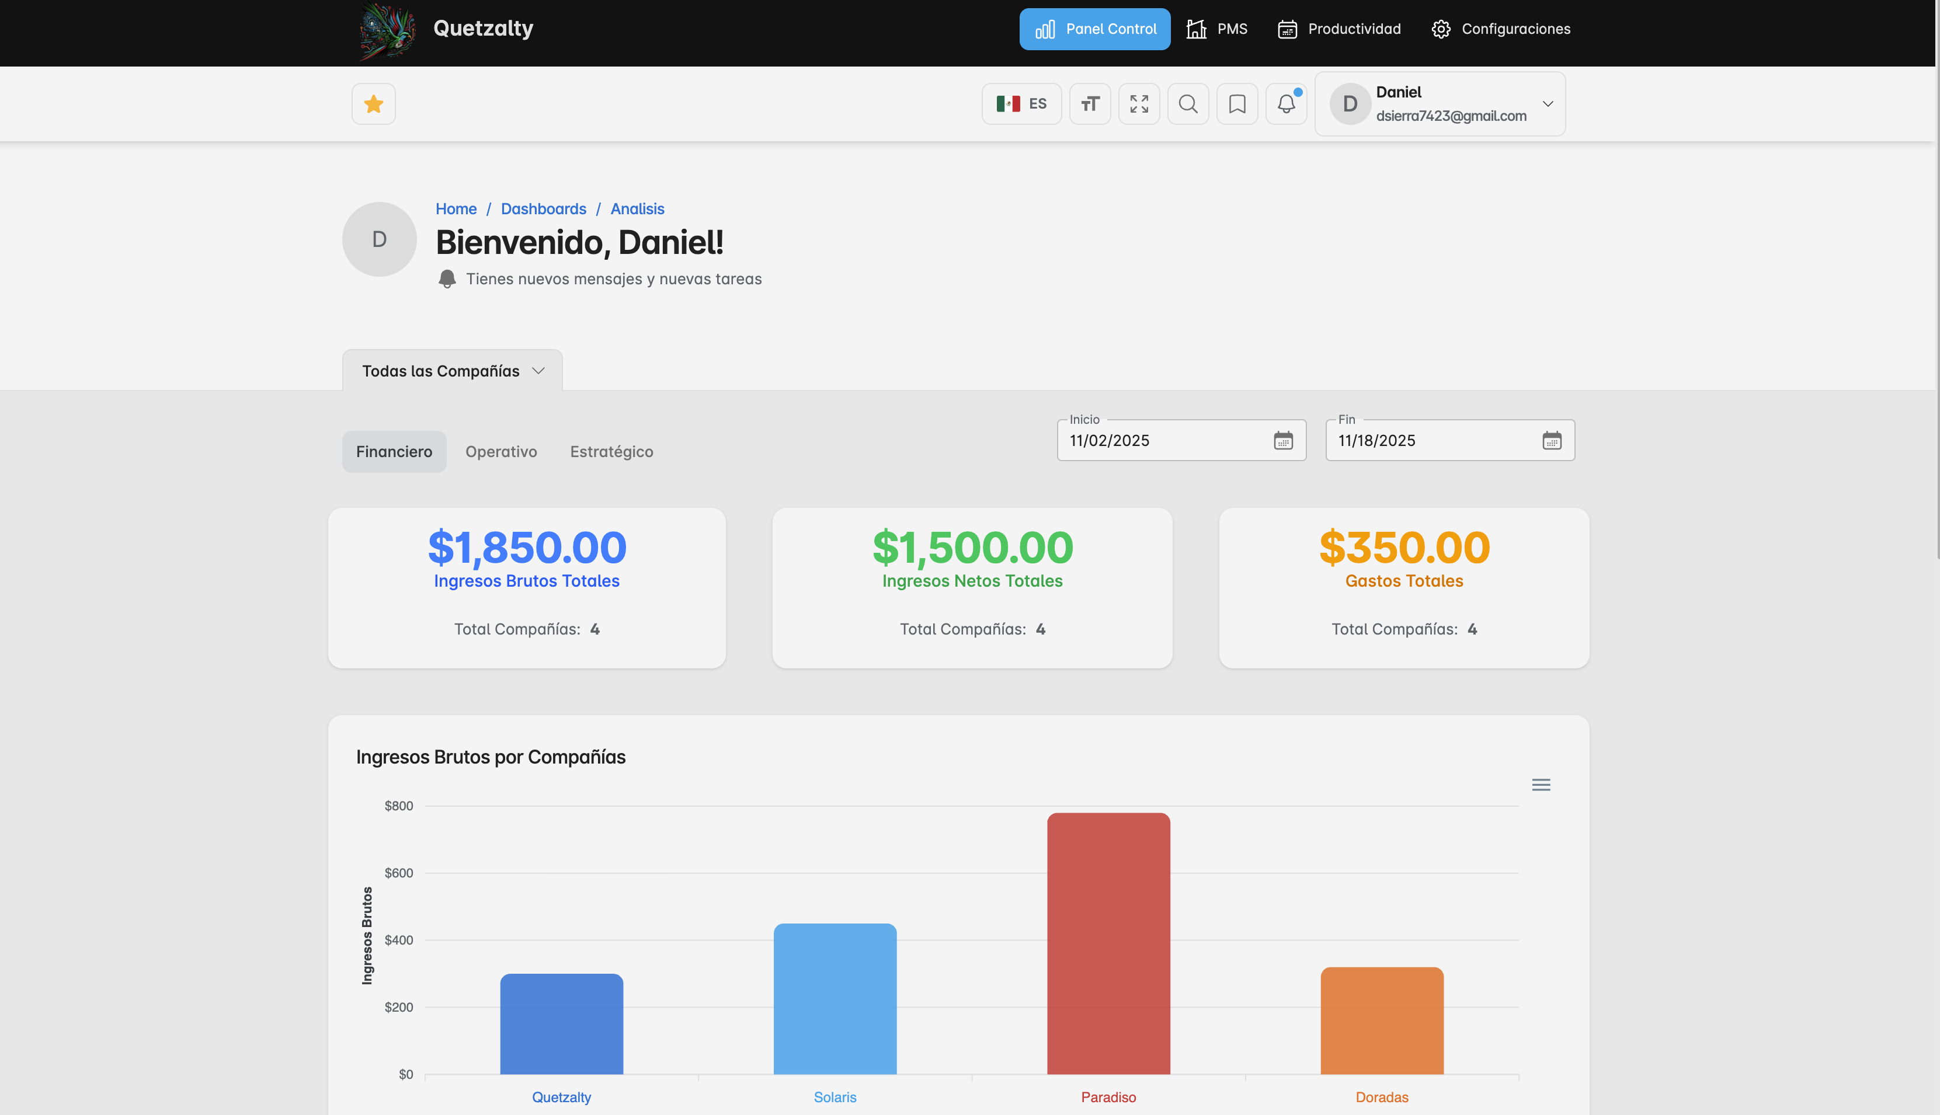Open the Configuraciones menu
The width and height of the screenshot is (1940, 1115).
click(x=1500, y=29)
